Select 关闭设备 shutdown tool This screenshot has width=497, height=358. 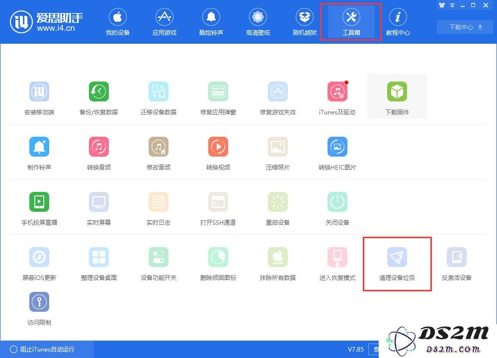click(x=337, y=209)
